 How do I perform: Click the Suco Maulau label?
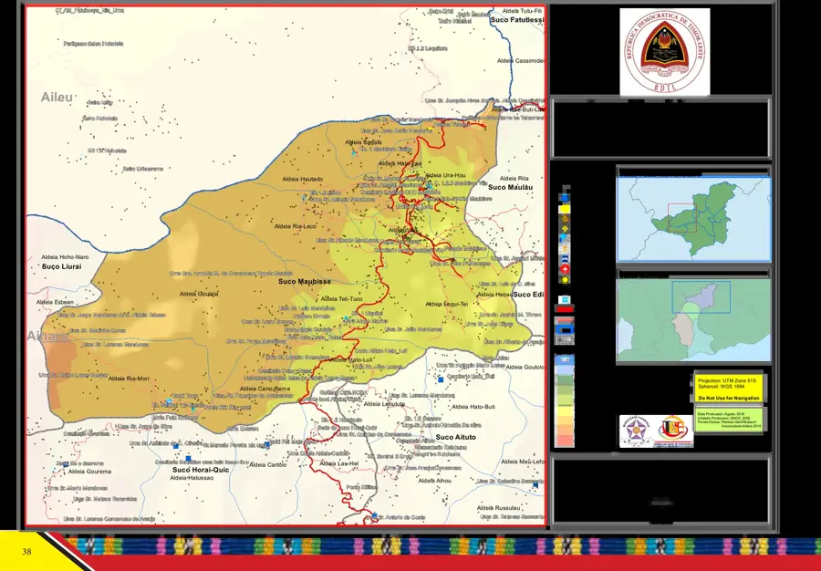[510, 187]
